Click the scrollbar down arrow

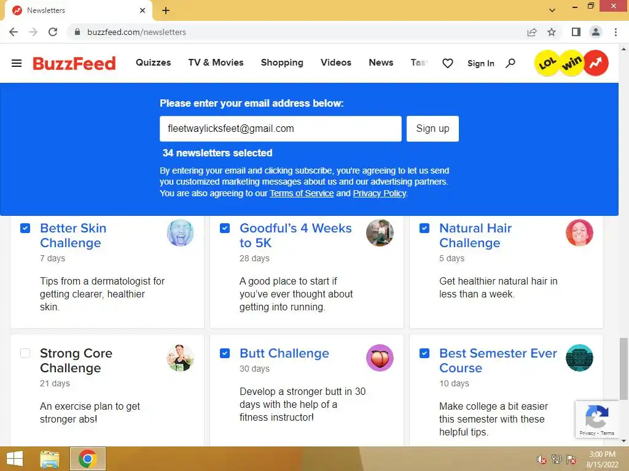623,441
